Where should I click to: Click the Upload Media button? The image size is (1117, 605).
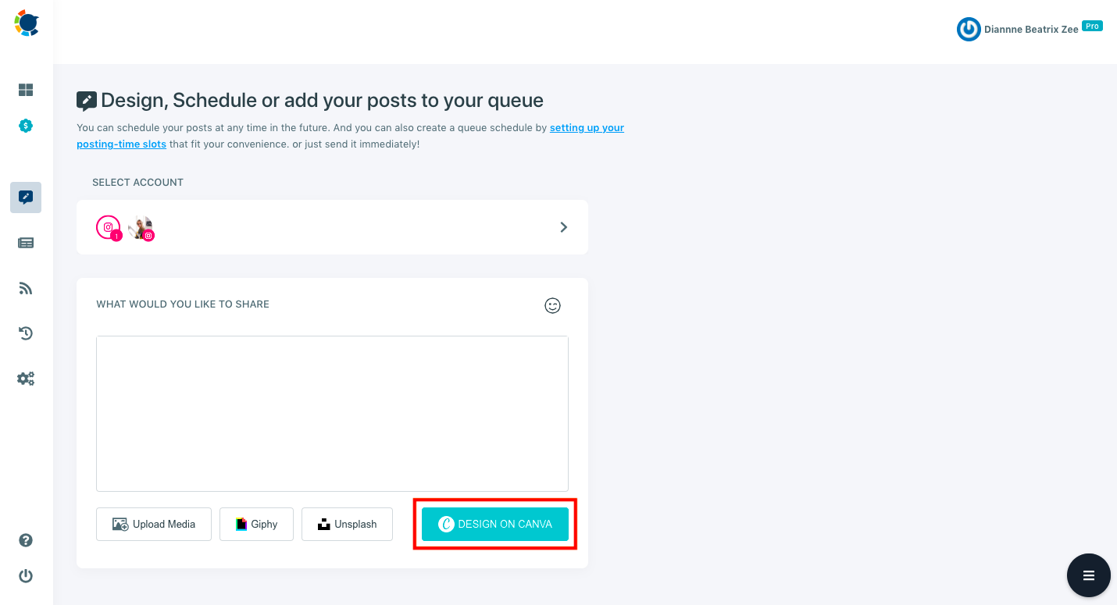pos(153,524)
